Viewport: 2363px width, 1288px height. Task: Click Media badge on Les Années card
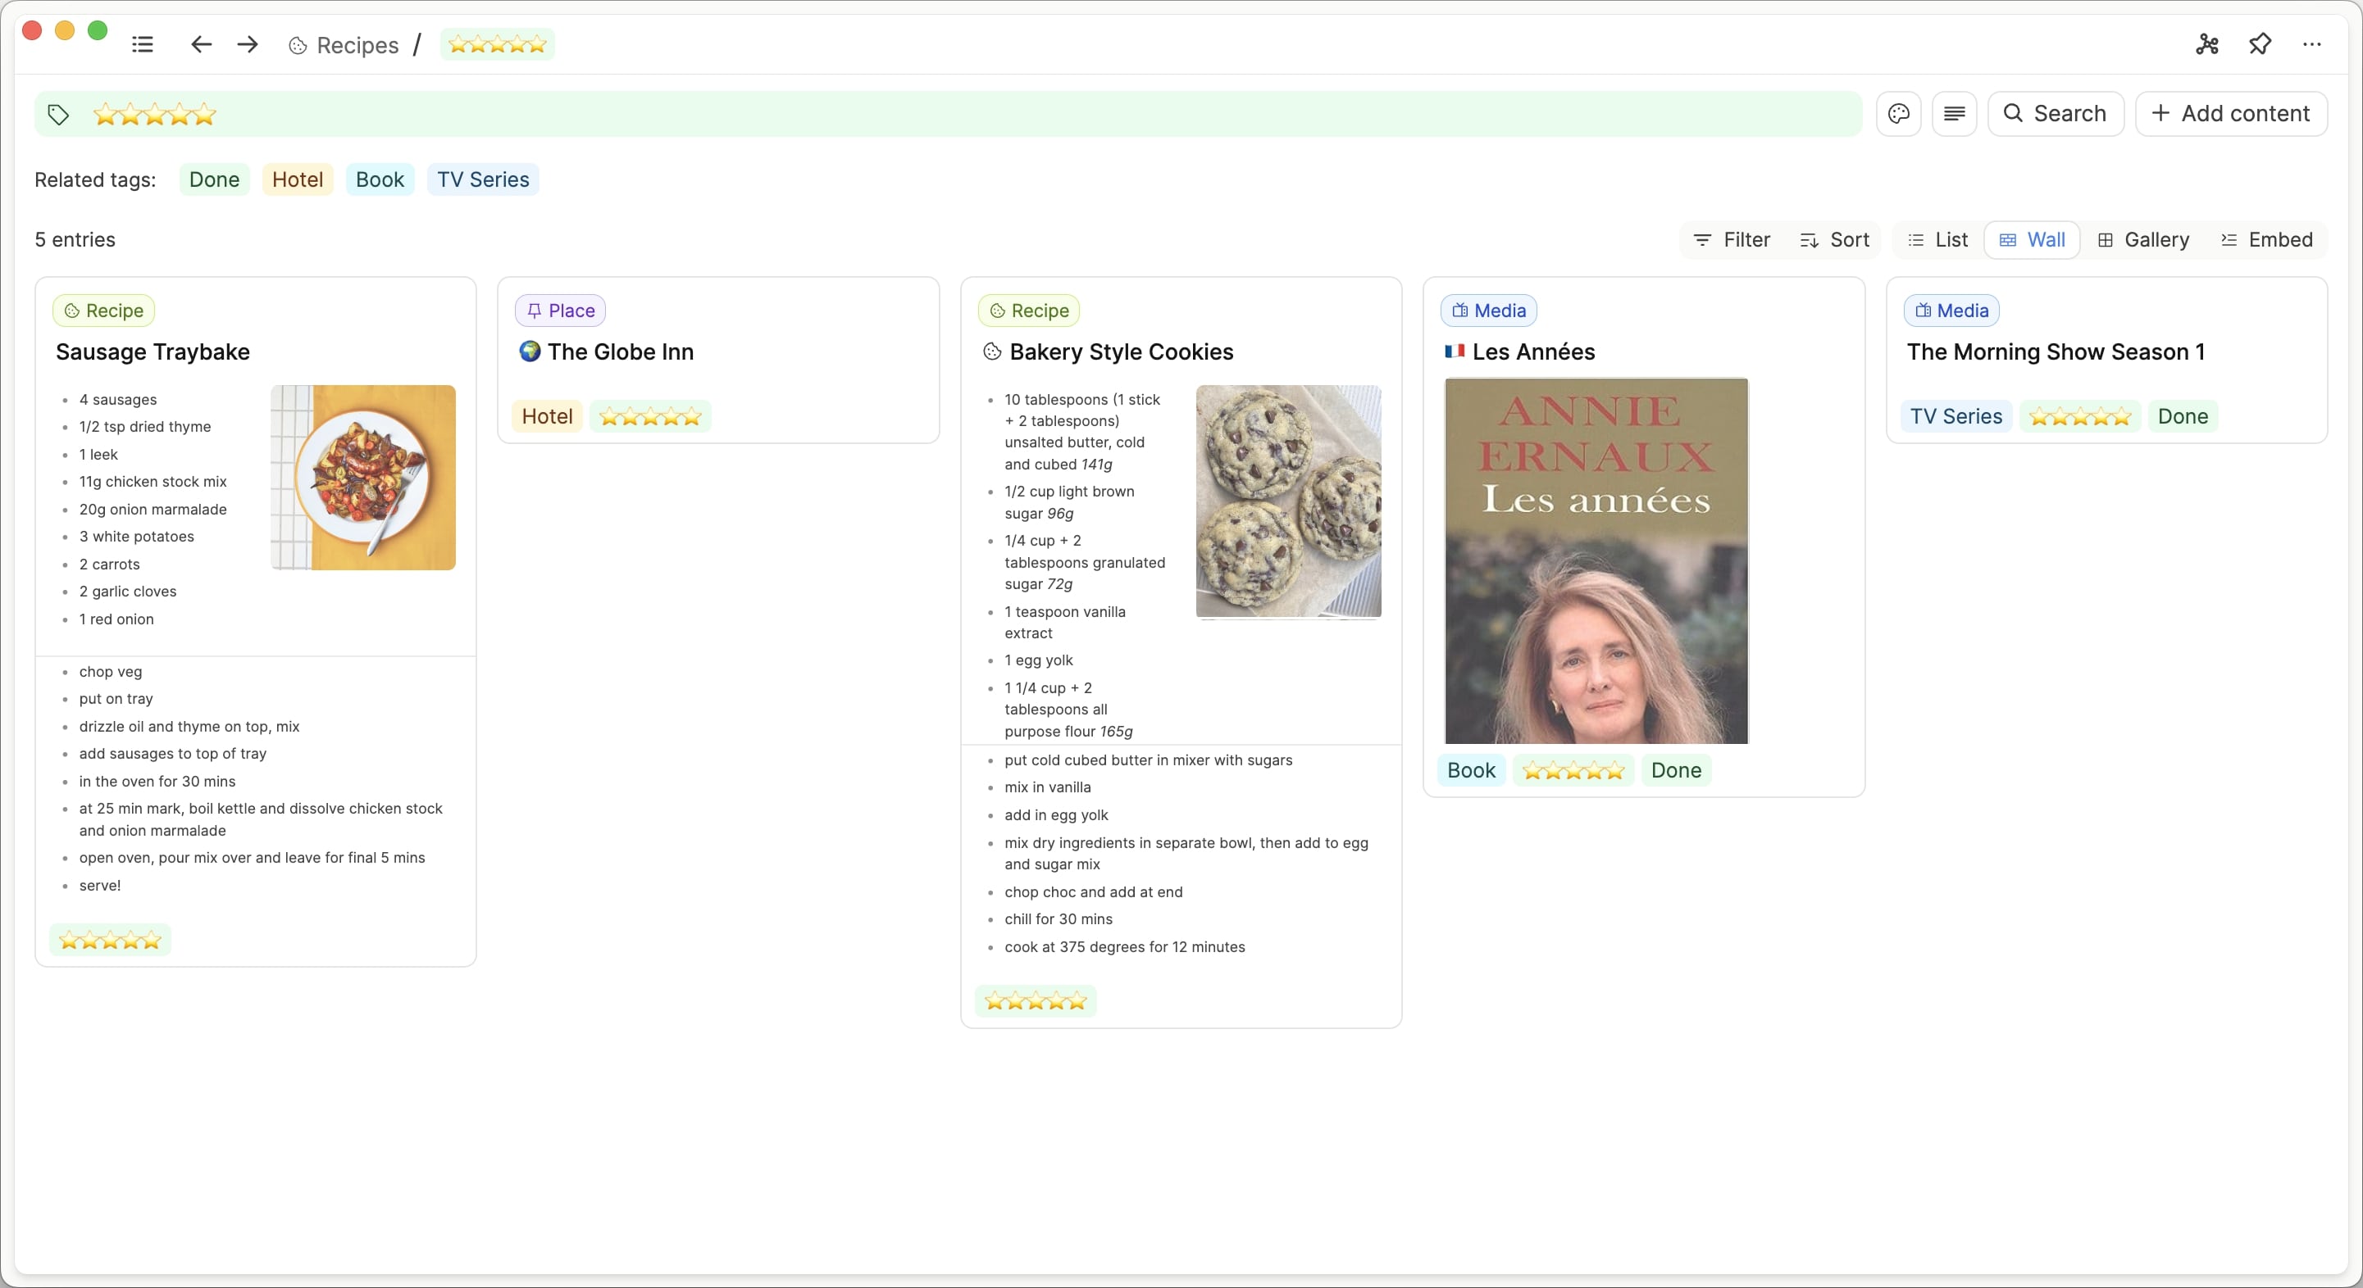[1489, 311]
